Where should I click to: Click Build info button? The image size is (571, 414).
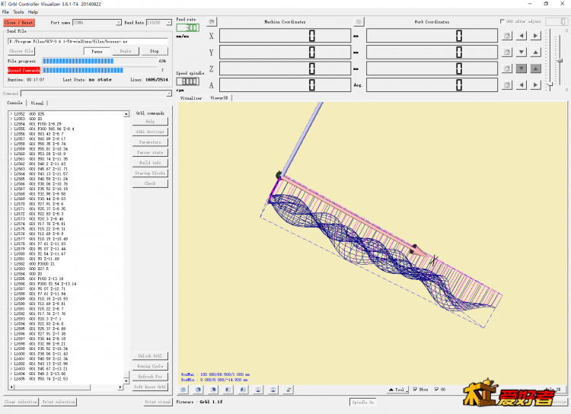point(150,163)
